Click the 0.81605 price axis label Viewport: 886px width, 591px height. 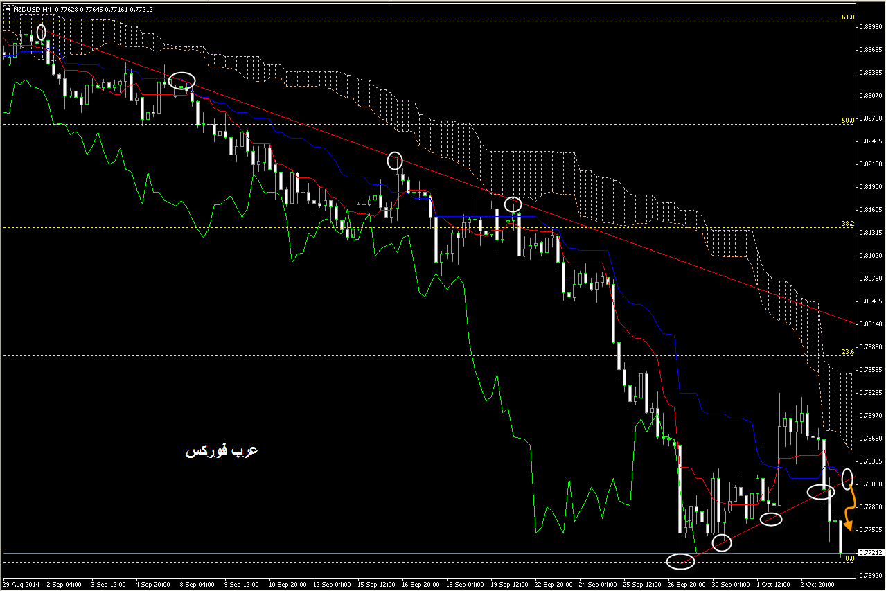click(871, 210)
